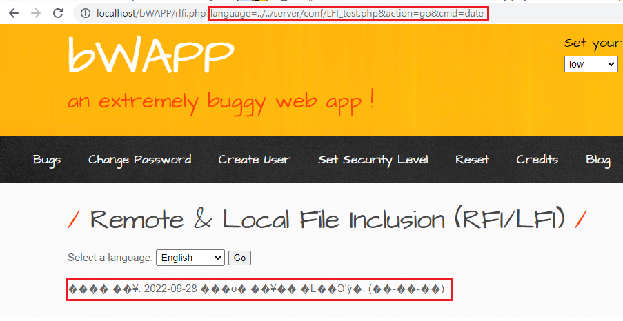Image resolution: width=623 pixels, height=321 pixels.
Task: Click the bWAPP logo heading
Action: (151, 54)
